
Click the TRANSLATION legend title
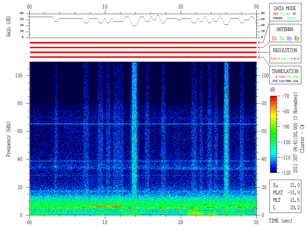(x=285, y=71)
